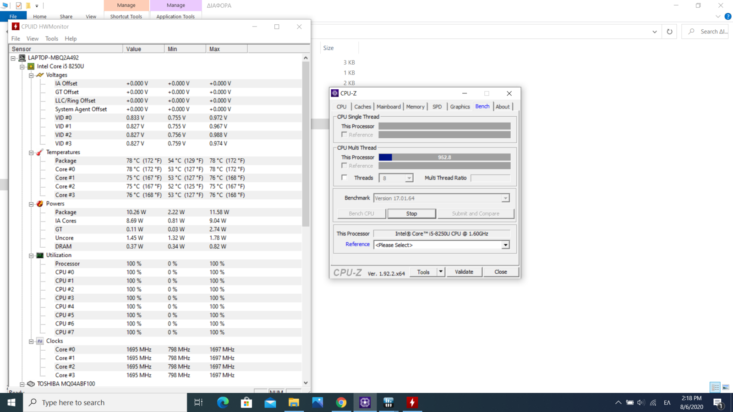Open Google Chrome from the taskbar
This screenshot has height=412, width=733.
pyautogui.click(x=341, y=402)
